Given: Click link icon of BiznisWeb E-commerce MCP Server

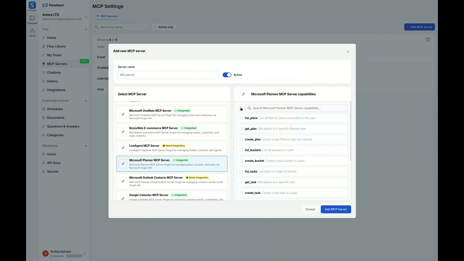Looking at the screenshot, I should point(123,132).
